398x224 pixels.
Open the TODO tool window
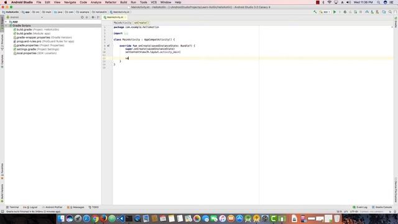(x=93, y=207)
